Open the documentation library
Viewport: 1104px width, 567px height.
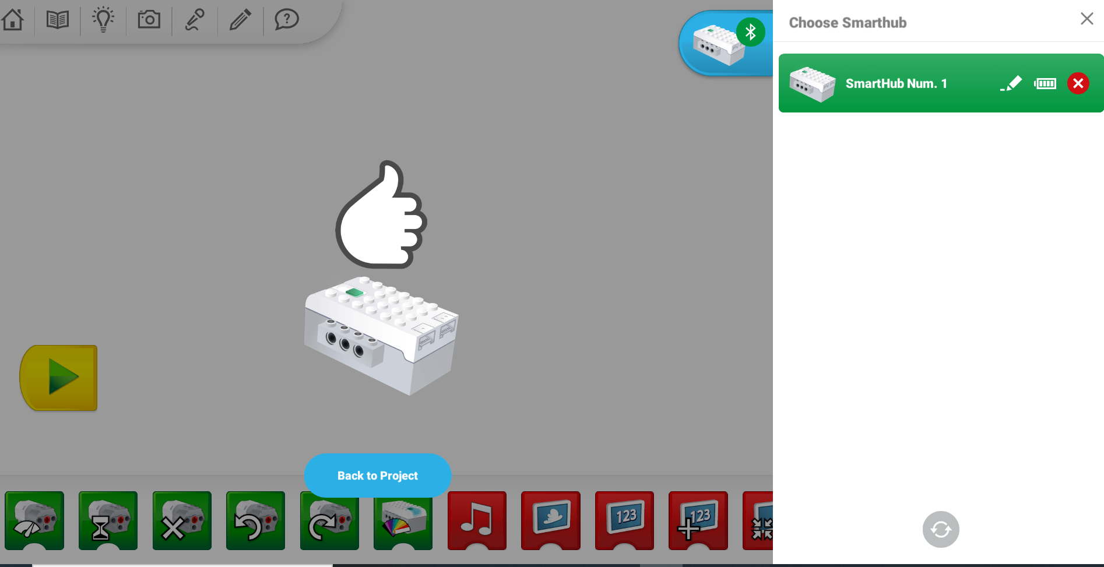click(57, 20)
